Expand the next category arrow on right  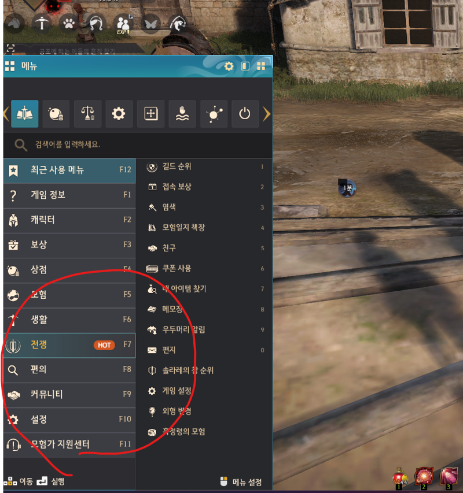pos(266,114)
